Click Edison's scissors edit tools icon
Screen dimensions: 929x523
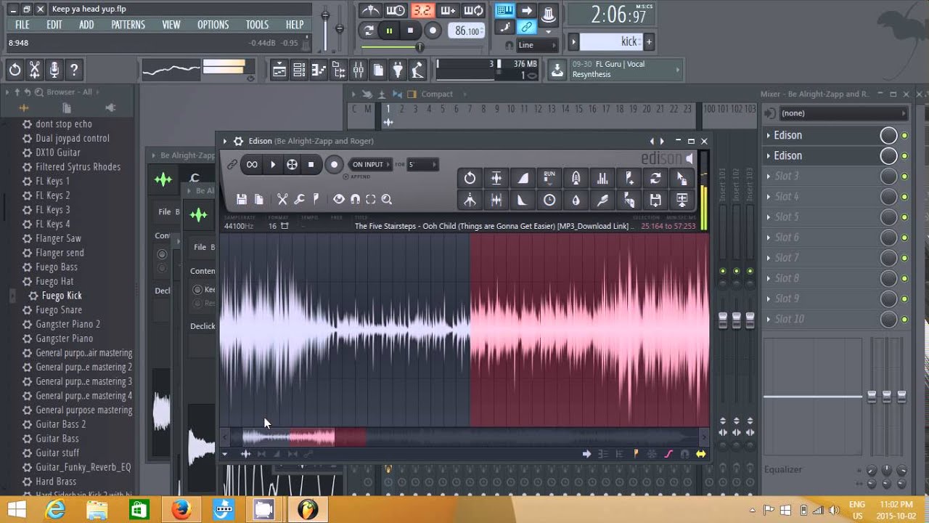282,199
